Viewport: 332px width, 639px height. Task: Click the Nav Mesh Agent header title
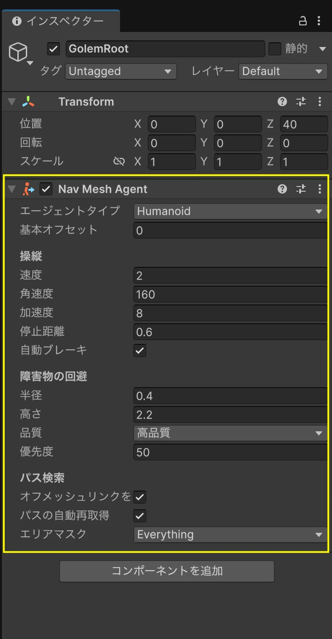(x=103, y=189)
